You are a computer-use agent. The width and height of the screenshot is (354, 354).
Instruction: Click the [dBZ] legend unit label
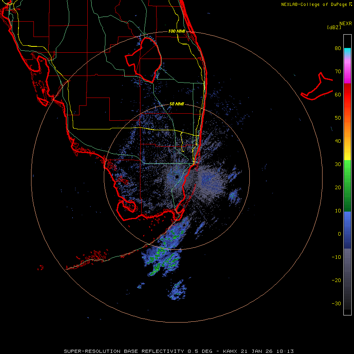[334, 28]
